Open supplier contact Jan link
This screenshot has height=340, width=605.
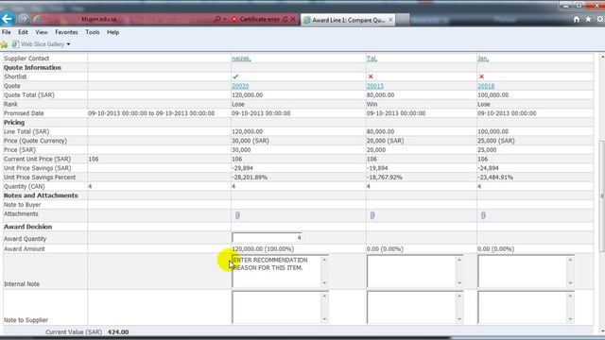coord(483,59)
